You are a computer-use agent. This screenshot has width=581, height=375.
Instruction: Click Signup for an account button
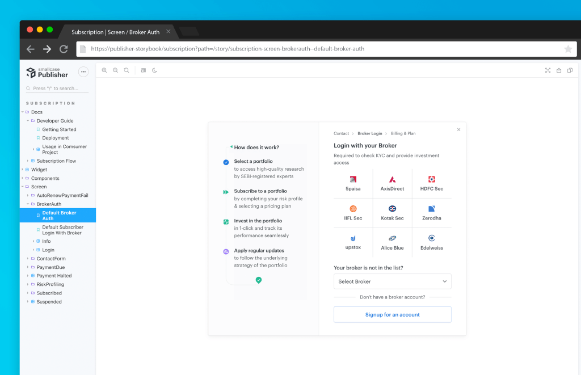pyautogui.click(x=393, y=315)
